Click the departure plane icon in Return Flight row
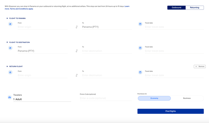The height and width of the screenshot is (123, 209). [10, 72]
